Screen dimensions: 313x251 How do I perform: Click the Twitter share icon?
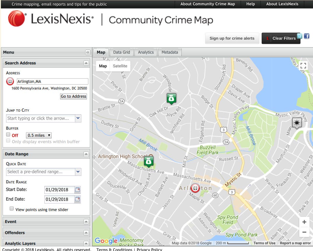point(300,36)
